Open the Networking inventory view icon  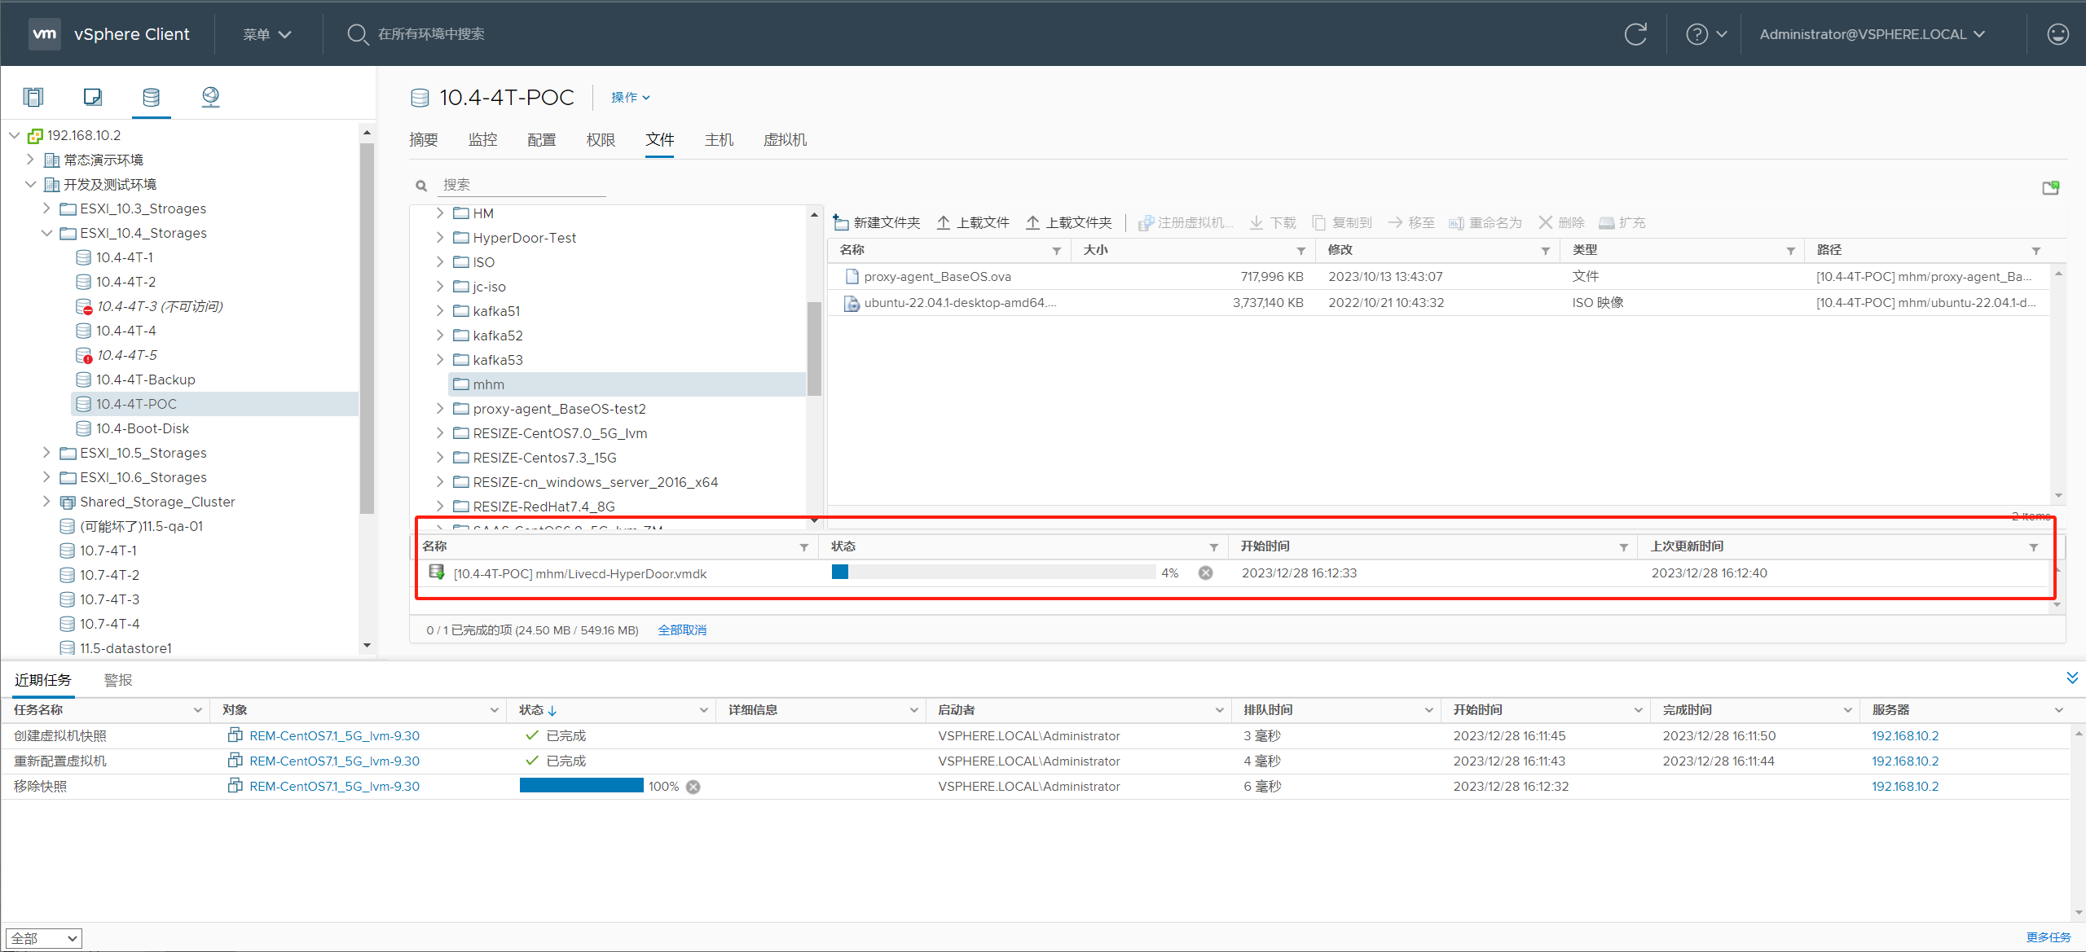click(210, 97)
